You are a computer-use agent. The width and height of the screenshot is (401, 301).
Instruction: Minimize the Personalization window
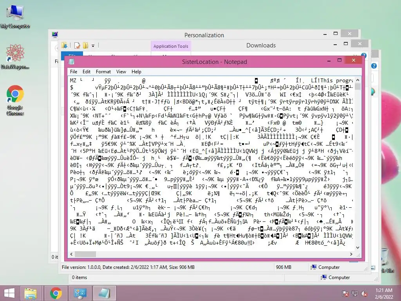coord(325,34)
